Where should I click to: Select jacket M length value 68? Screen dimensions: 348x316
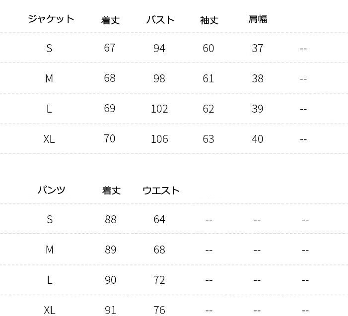click(110, 78)
